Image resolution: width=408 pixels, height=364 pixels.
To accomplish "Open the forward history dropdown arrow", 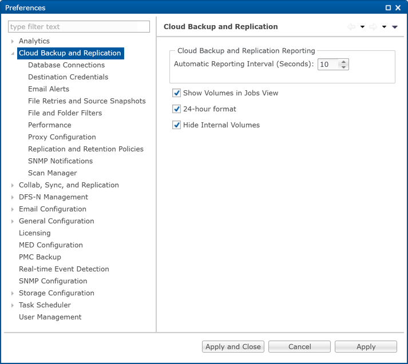I will point(384,27).
